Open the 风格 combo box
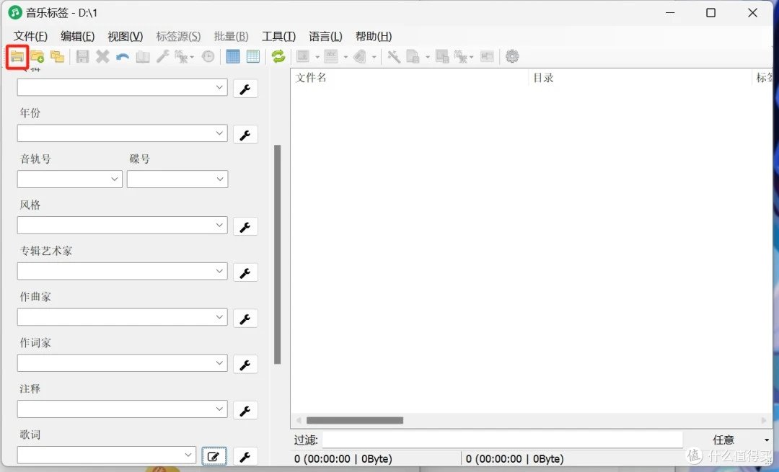 click(220, 226)
